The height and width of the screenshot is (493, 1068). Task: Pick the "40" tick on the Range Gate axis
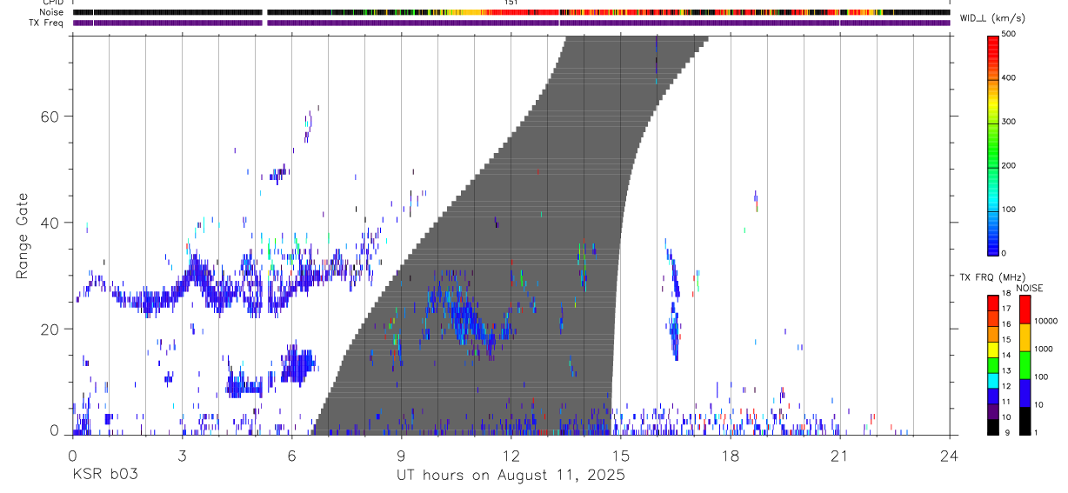click(x=50, y=223)
